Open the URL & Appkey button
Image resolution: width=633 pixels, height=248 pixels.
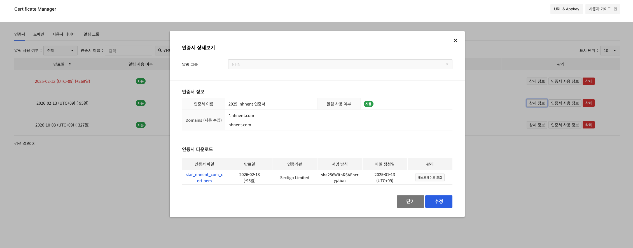point(566,9)
